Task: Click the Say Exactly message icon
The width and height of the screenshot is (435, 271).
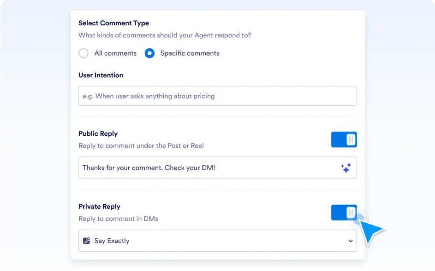Action: pos(86,241)
